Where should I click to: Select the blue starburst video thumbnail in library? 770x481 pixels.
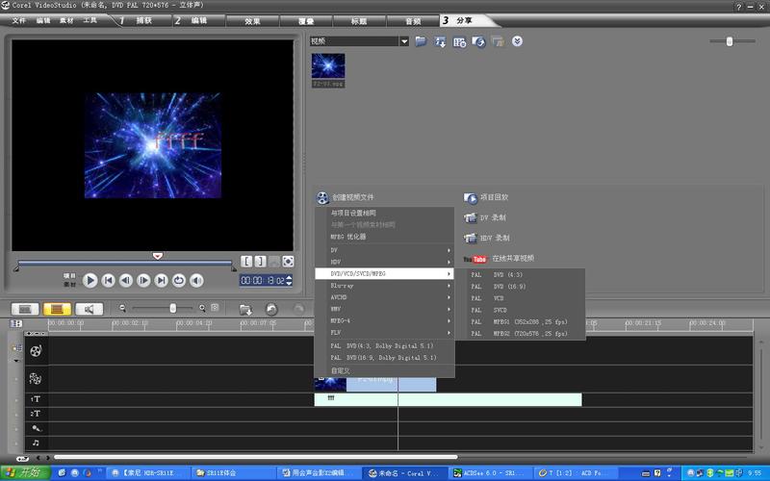(328, 65)
